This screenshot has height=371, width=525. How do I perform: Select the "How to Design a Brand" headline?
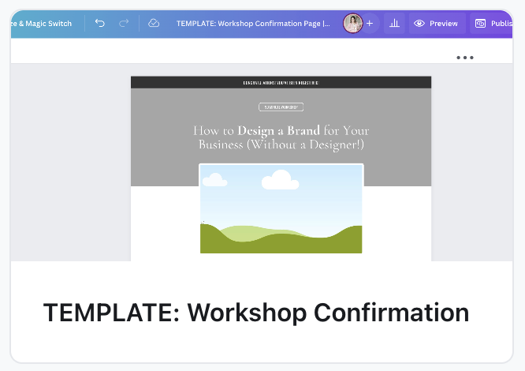tap(281, 137)
